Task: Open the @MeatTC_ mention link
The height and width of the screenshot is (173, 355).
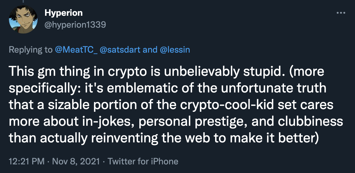Action: [77, 50]
